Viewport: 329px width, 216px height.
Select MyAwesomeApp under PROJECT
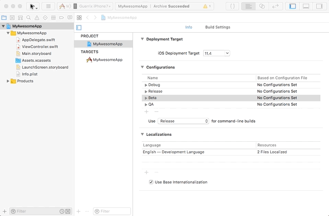coord(104,44)
